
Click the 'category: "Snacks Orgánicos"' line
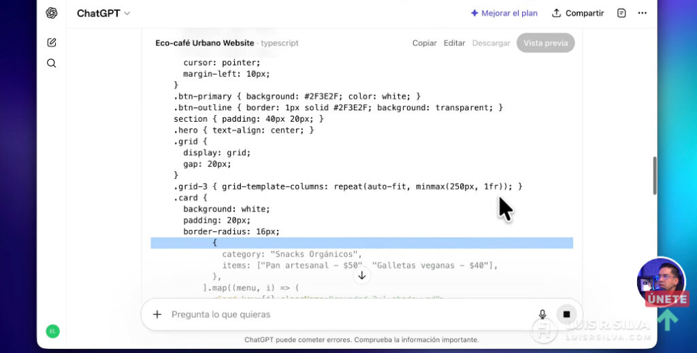pyautogui.click(x=292, y=254)
